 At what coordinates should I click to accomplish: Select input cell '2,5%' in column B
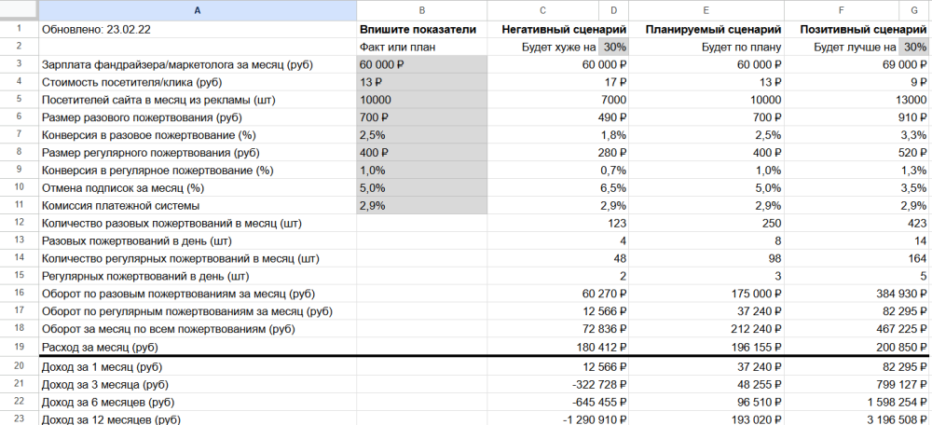pos(422,135)
